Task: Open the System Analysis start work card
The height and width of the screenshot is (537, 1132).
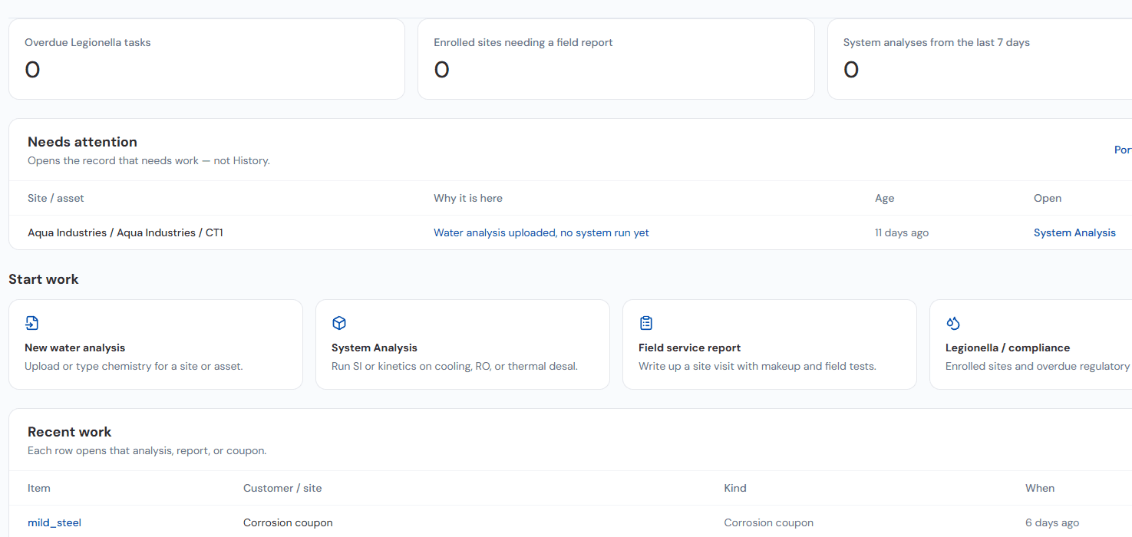Action: 463,344
